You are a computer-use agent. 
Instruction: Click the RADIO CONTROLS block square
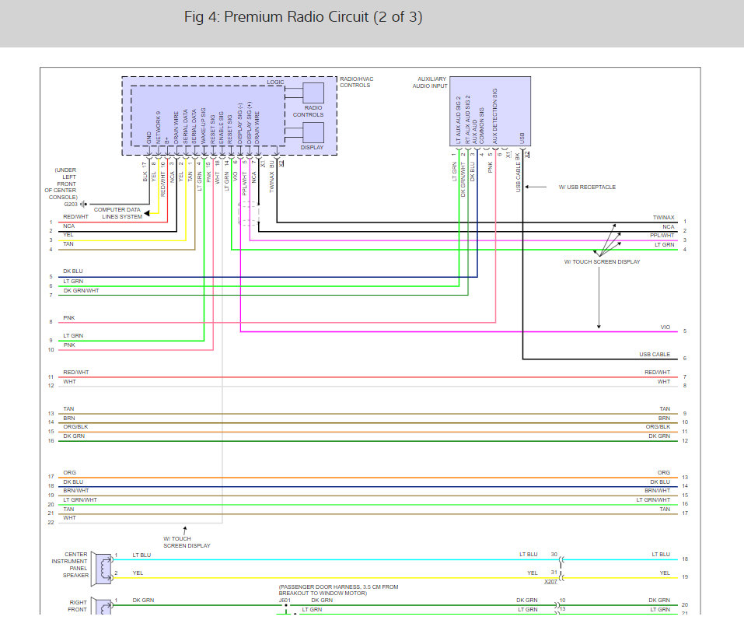tap(313, 93)
